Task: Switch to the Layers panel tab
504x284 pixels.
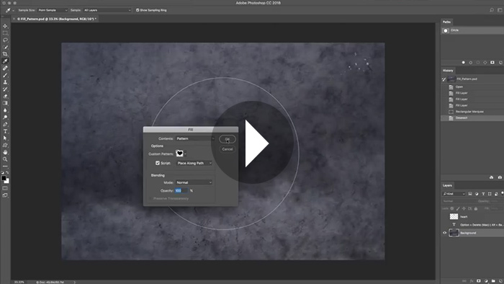Action: [447, 185]
